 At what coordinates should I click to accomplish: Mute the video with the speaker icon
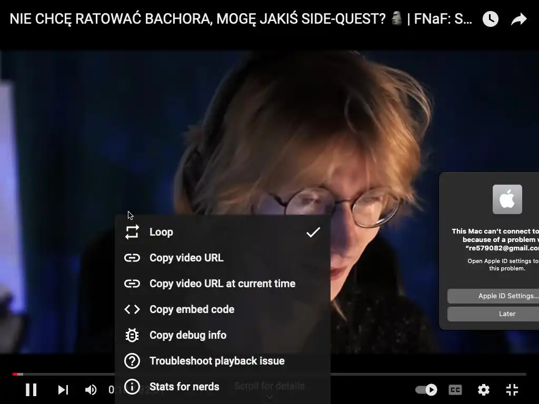click(91, 390)
